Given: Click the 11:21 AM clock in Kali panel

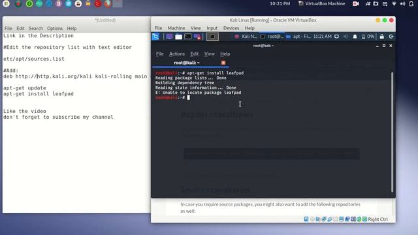Looking at the screenshot, I should pyautogui.click(x=323, y=37).
